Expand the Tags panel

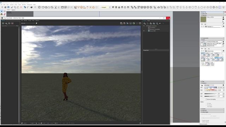click(213, 81)
